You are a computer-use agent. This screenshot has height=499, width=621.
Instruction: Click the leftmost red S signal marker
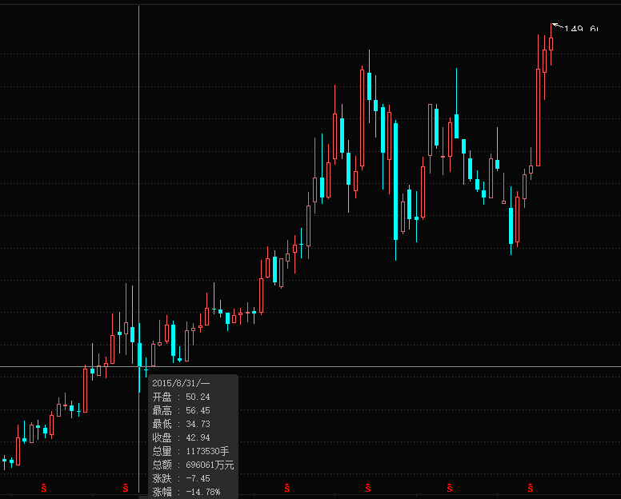pyautogui.click(x=43, y=488)
